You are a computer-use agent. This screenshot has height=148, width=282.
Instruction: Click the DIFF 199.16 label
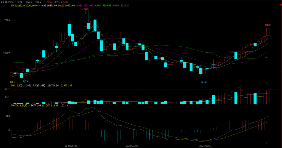[38, 106]
